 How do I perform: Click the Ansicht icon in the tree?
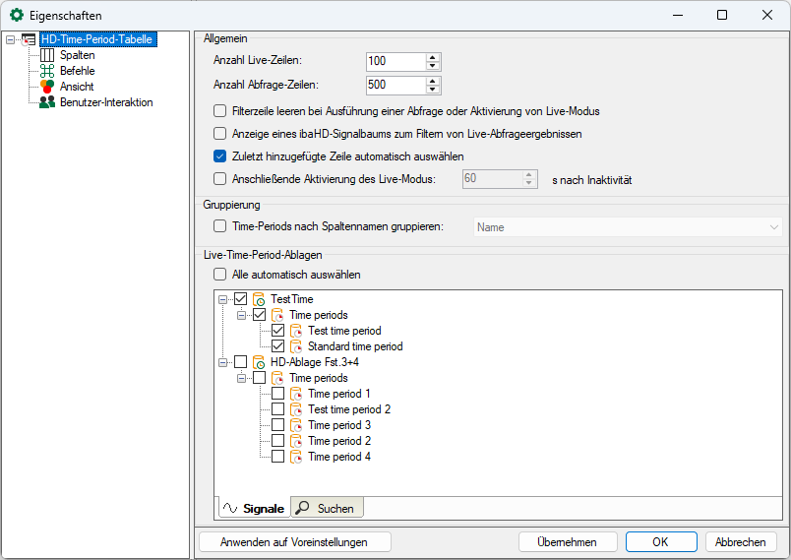46,87
